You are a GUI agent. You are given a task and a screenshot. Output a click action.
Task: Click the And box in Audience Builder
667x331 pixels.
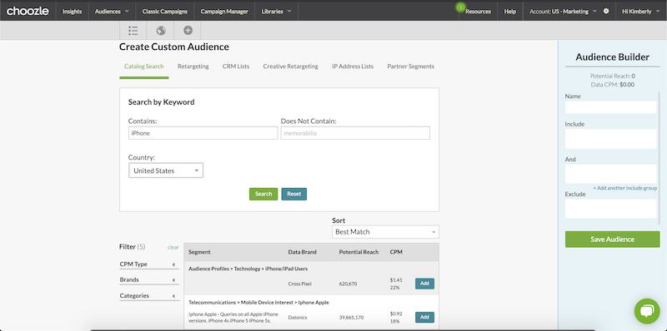[611, 174]
